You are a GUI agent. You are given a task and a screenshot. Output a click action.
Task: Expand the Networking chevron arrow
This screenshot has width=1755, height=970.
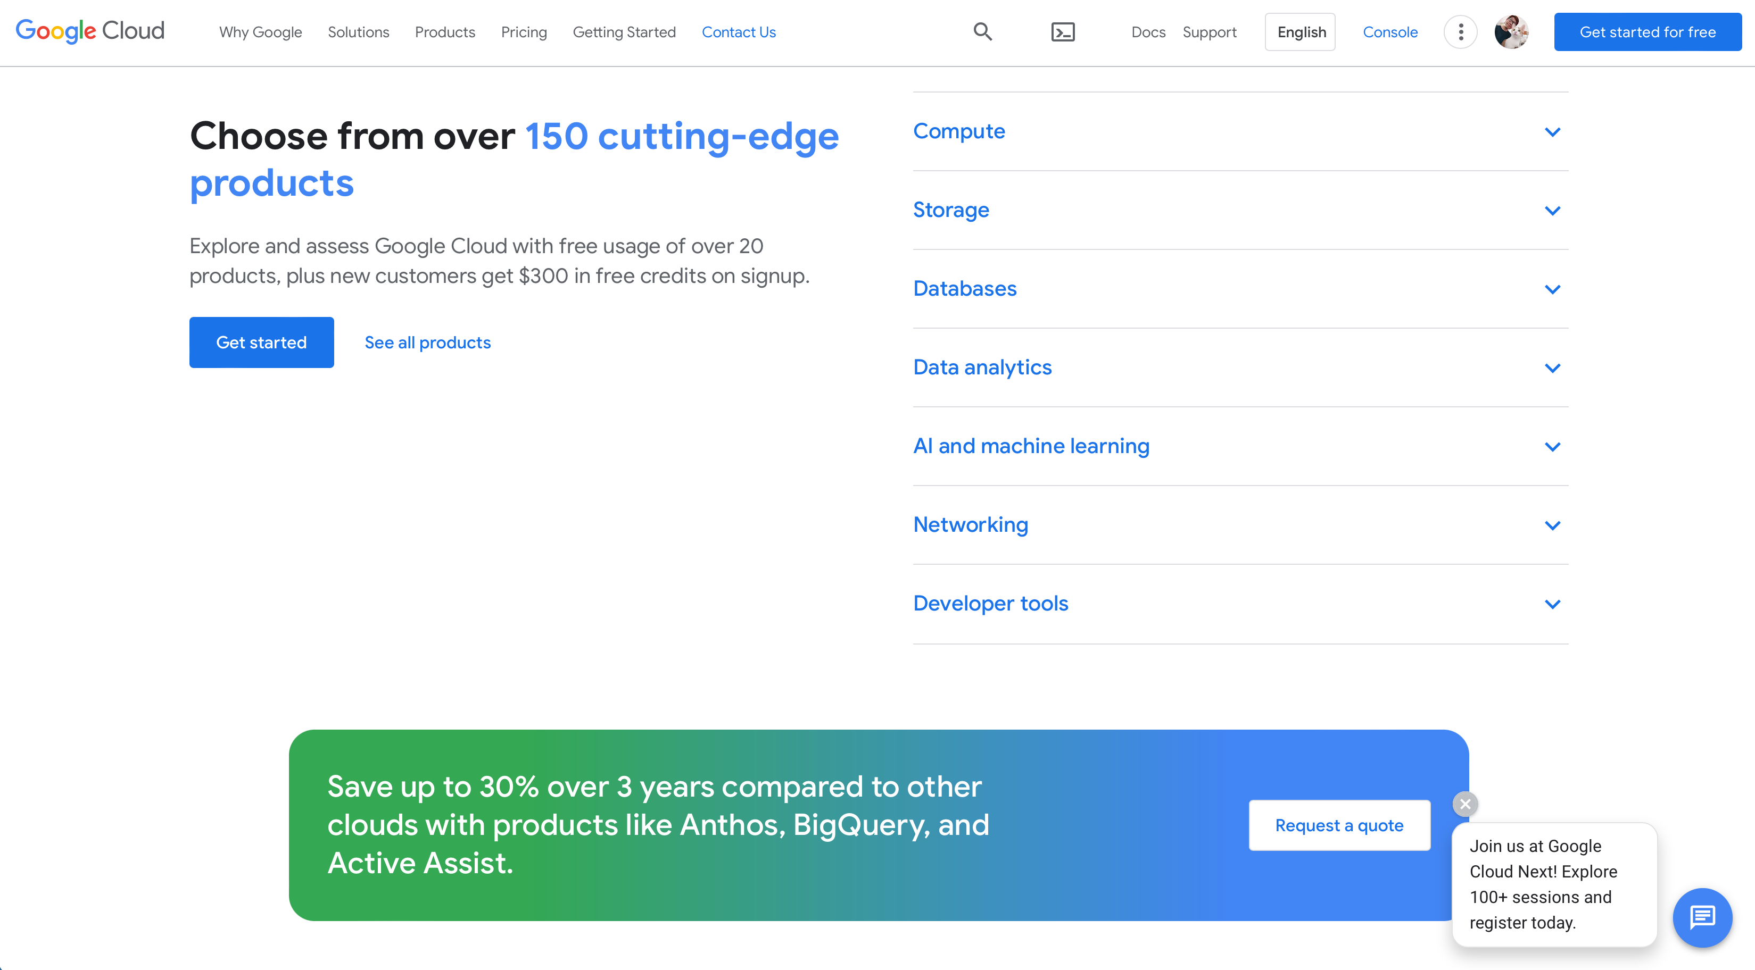(1552, 525)
